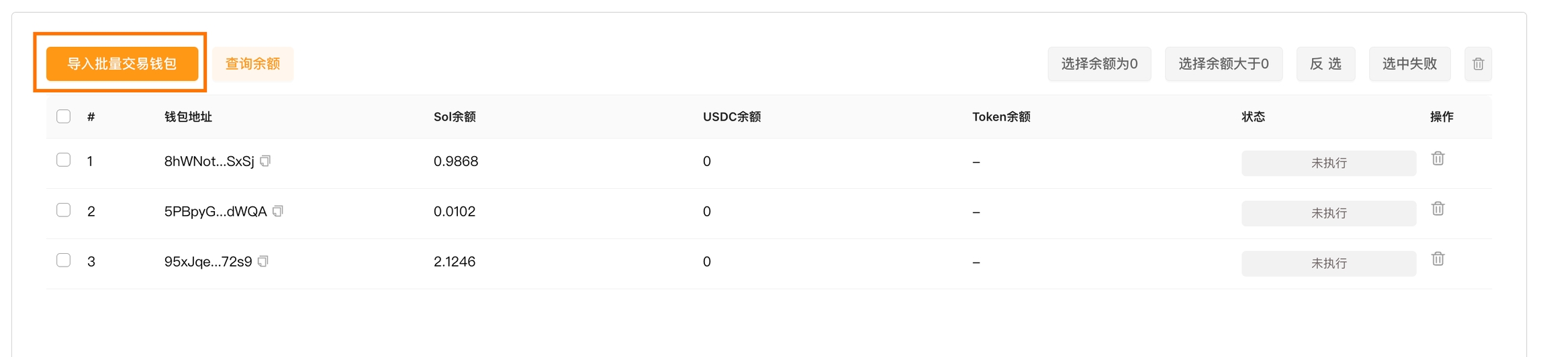Check the box for wallet row 1
Screen dimensions: 1547x357
tap(64, 160)
